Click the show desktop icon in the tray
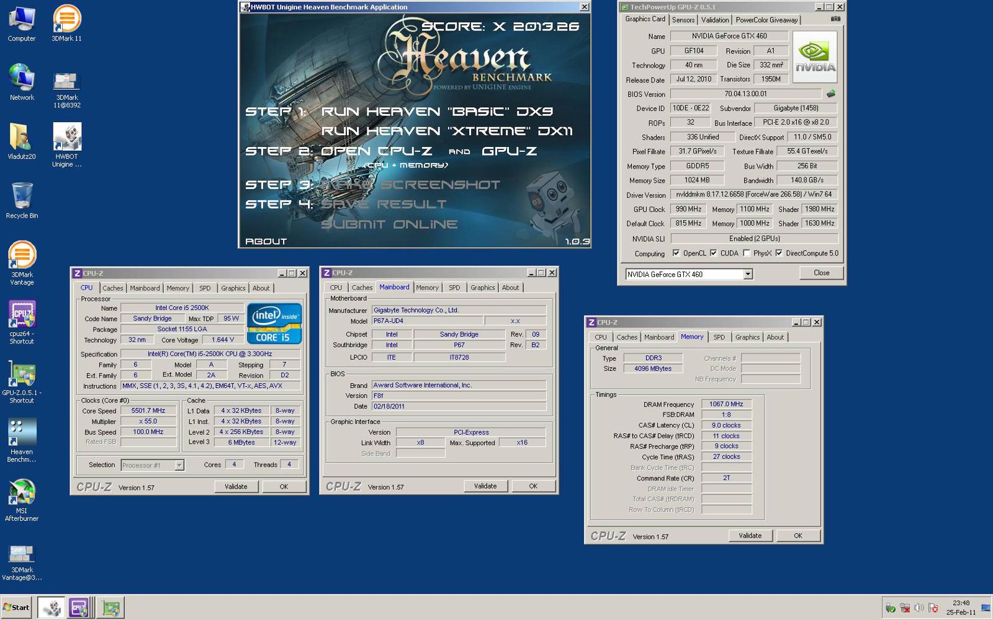Screen dimensions: 993x620 [986, 608]
